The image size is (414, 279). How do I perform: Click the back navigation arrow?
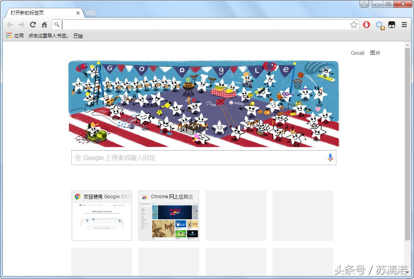tap(10, 24)
